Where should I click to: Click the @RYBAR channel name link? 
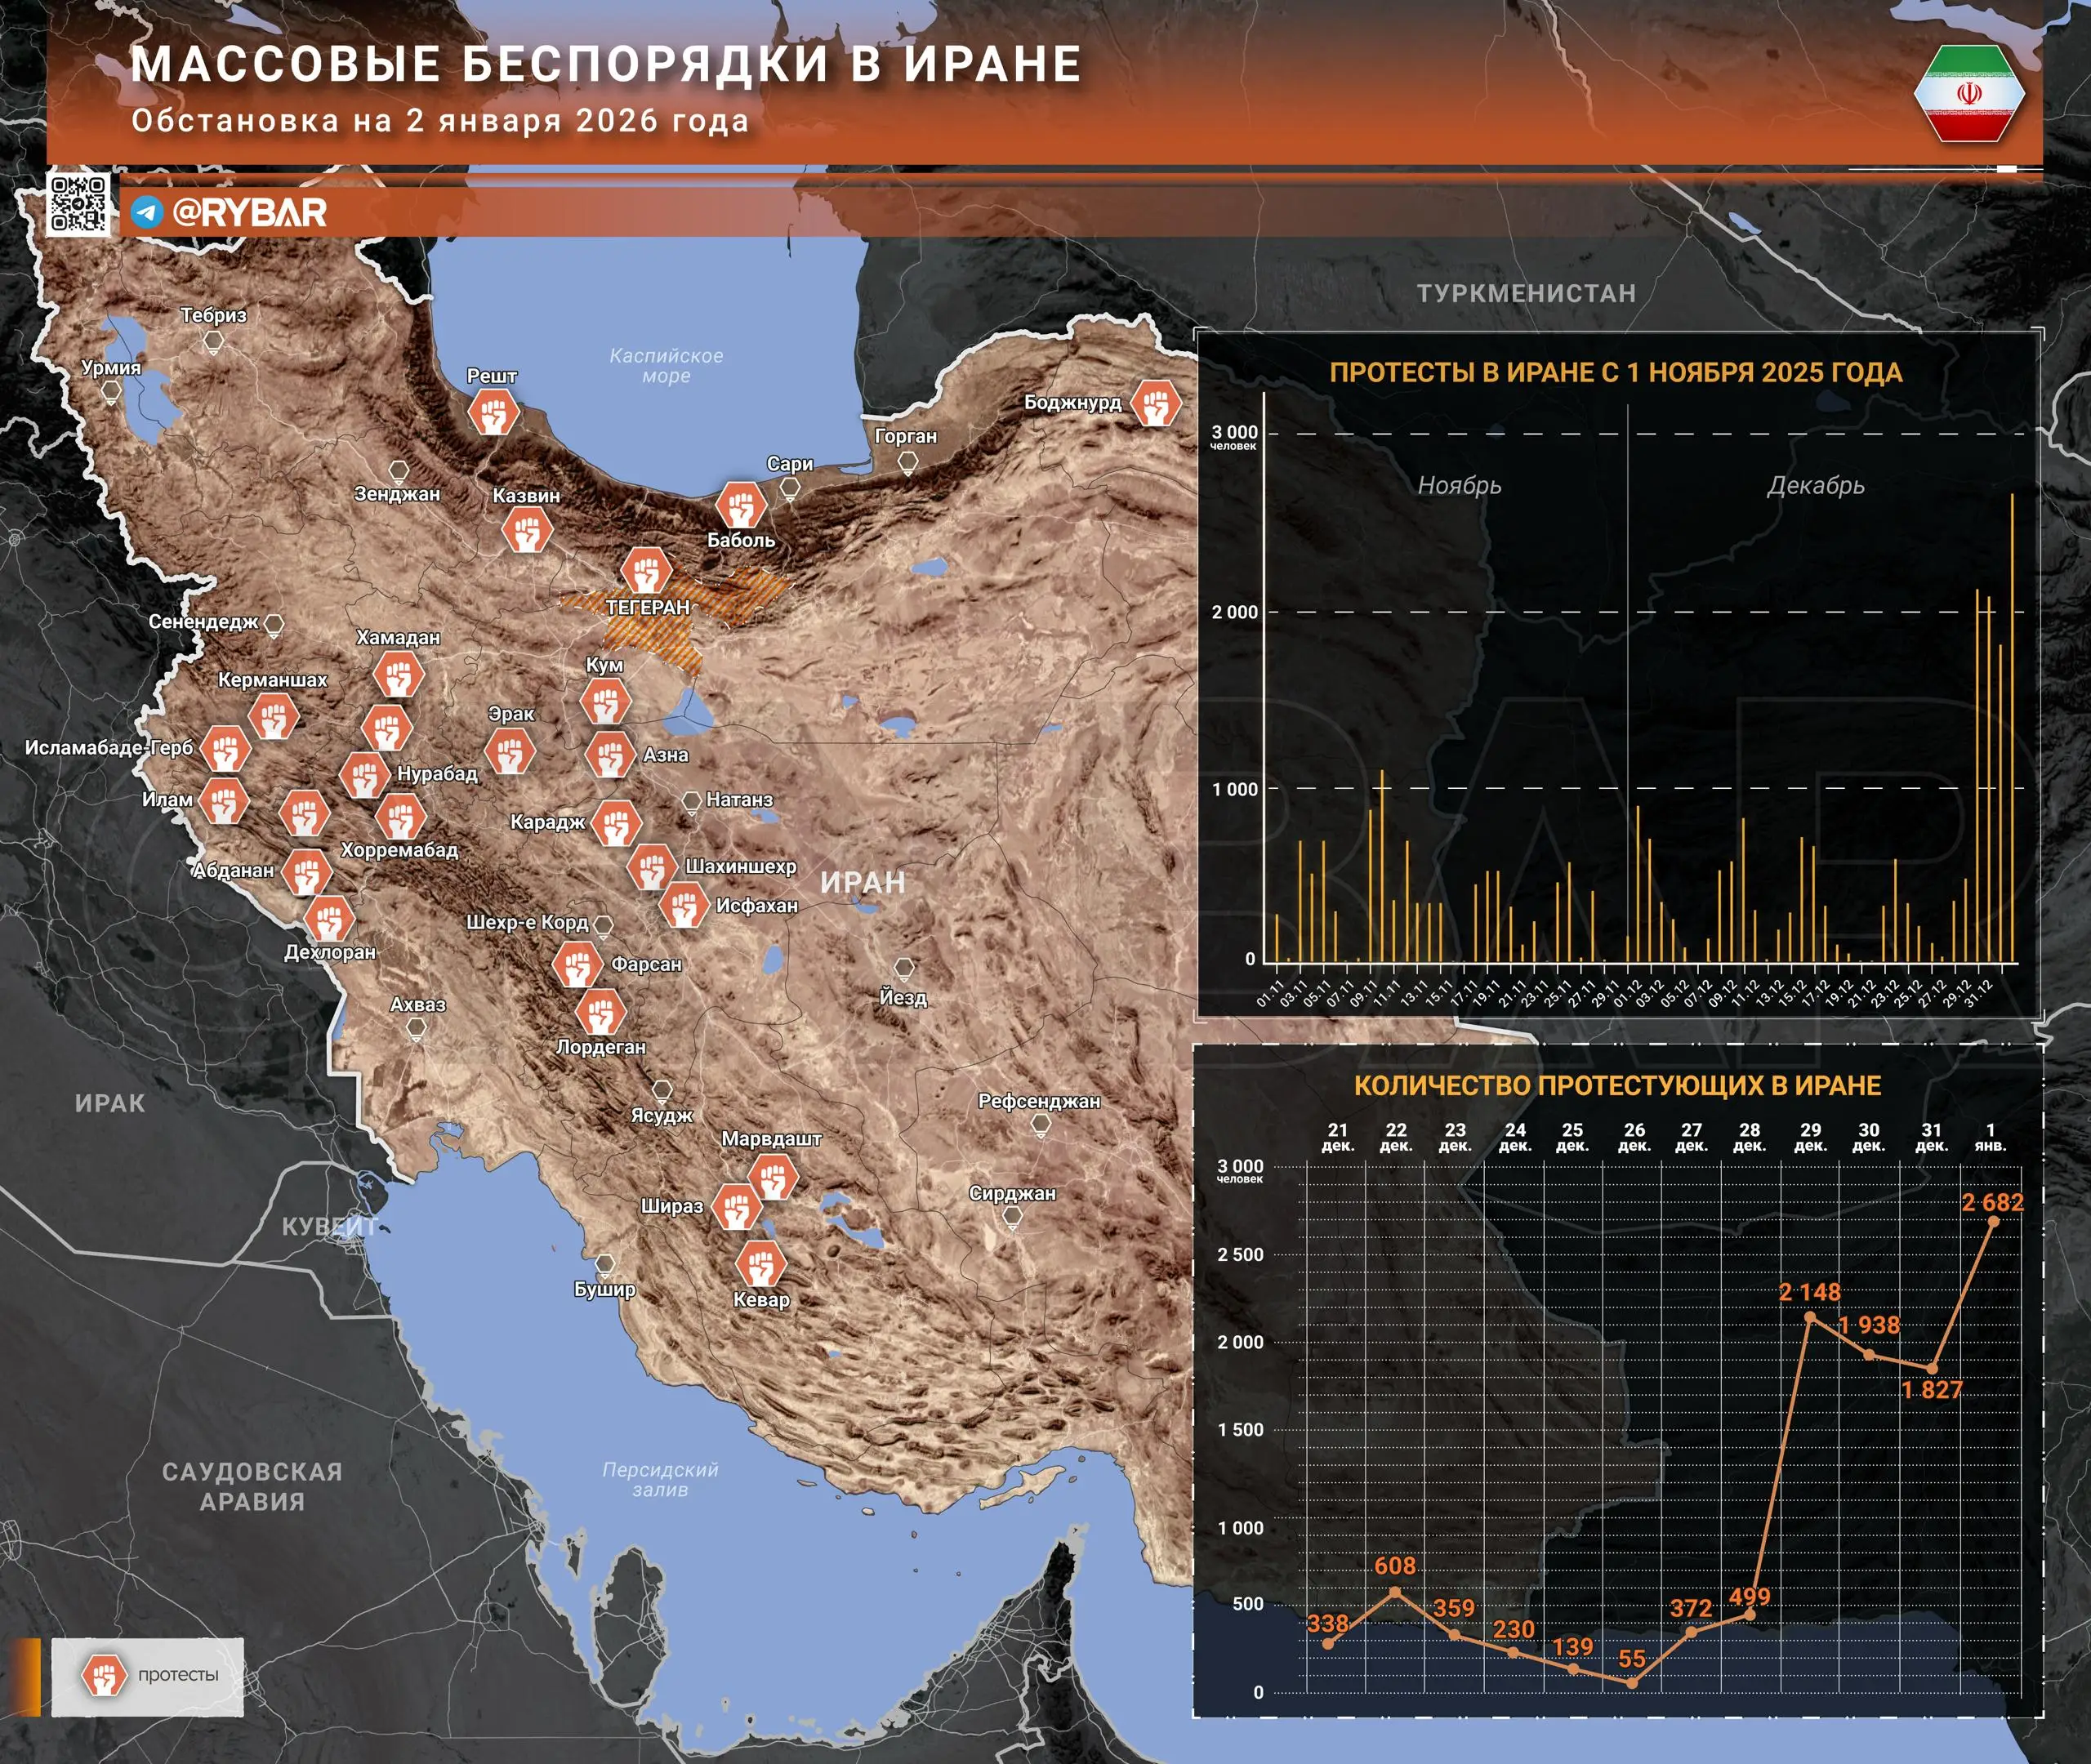tap(250, 212)
